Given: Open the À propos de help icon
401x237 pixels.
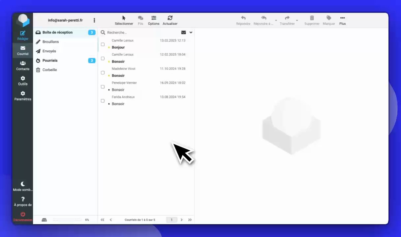Looking at the screenshot, I should click(23, 199).
